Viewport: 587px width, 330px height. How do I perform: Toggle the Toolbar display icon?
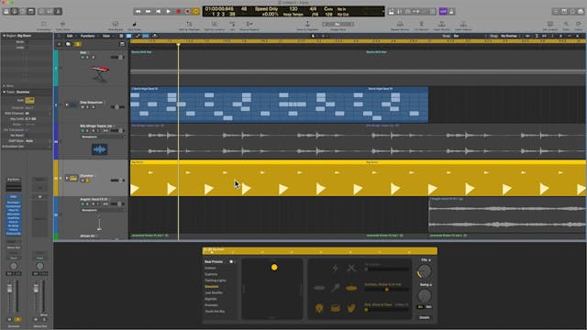point(31,12)
